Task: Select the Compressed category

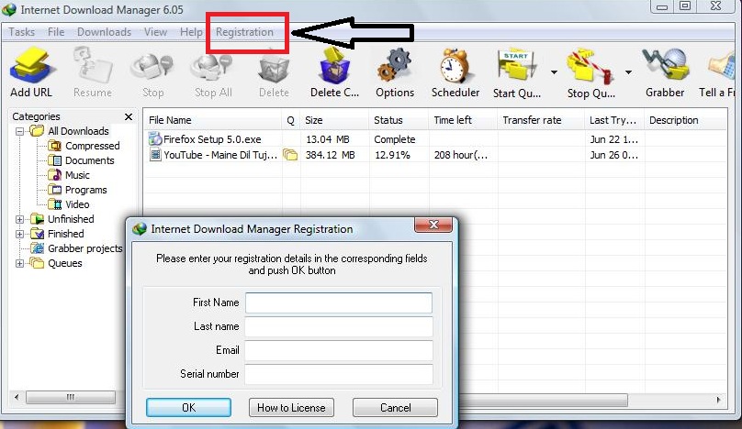Action: click(92, 146)
